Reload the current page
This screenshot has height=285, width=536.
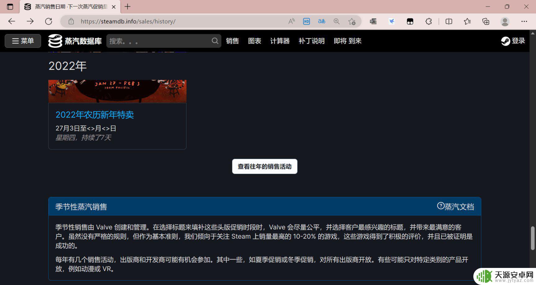click(49, 21)
